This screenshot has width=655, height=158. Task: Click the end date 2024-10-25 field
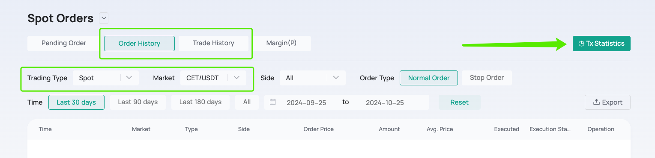coord(385,102)
